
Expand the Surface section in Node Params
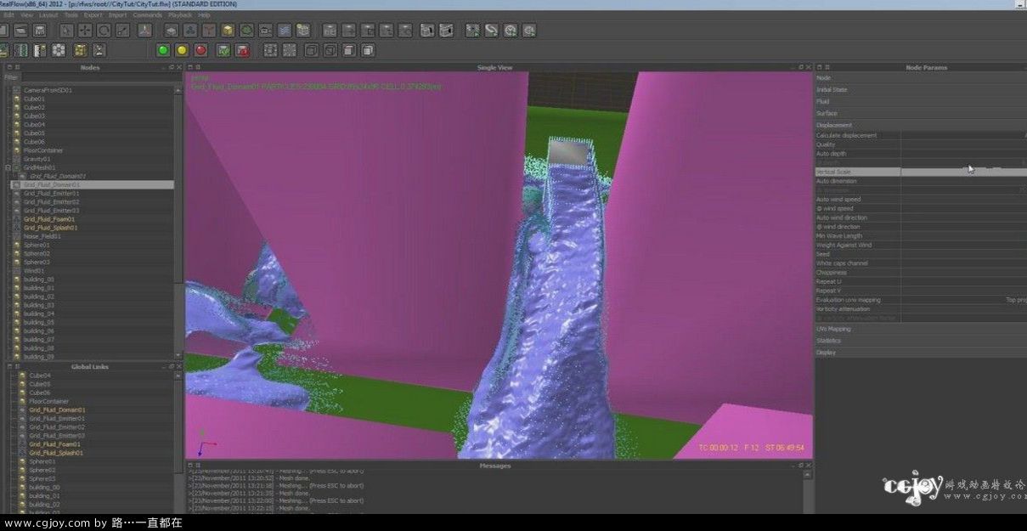(x=921, y=113)
